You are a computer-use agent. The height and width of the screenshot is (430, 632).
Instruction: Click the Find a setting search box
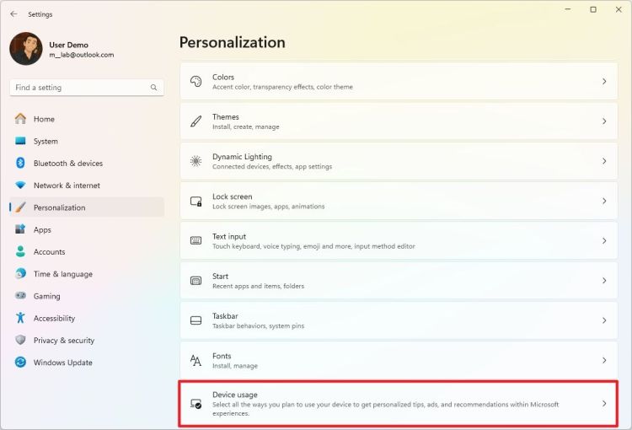click(x=80, y=88)
